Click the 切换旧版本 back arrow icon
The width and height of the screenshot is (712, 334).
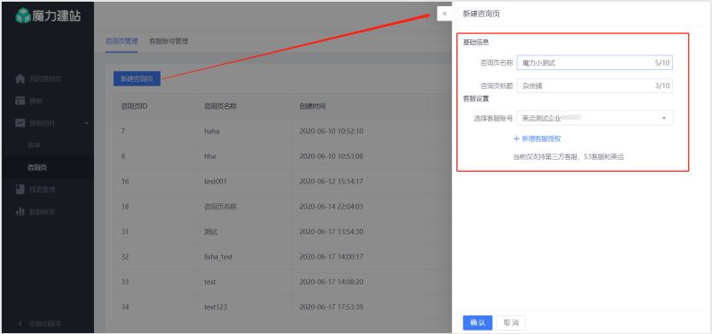coord(20,324)
